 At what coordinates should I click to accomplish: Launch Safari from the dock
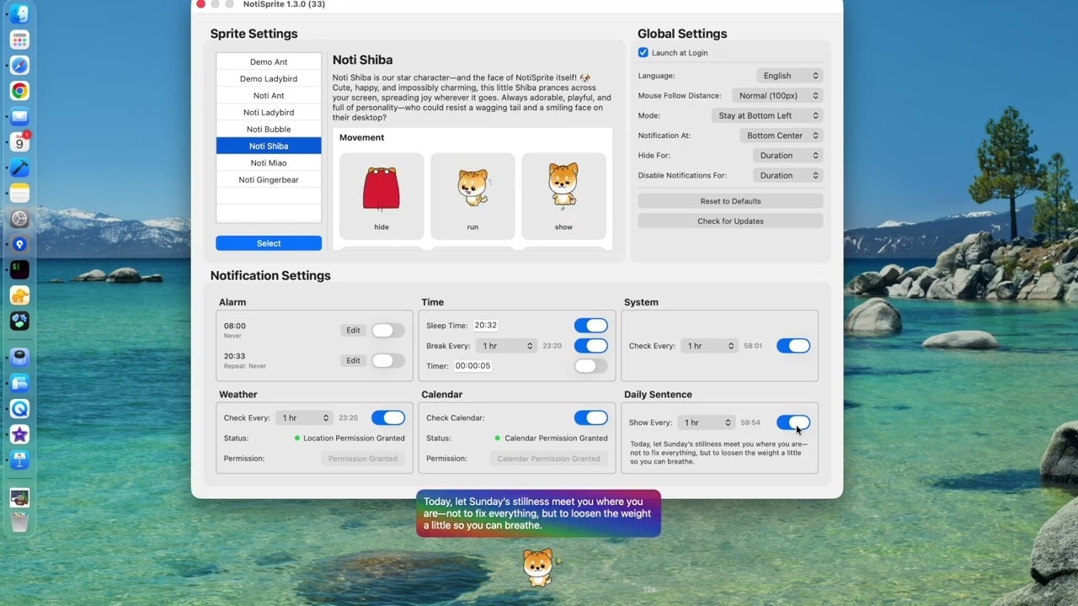[19, 65]
